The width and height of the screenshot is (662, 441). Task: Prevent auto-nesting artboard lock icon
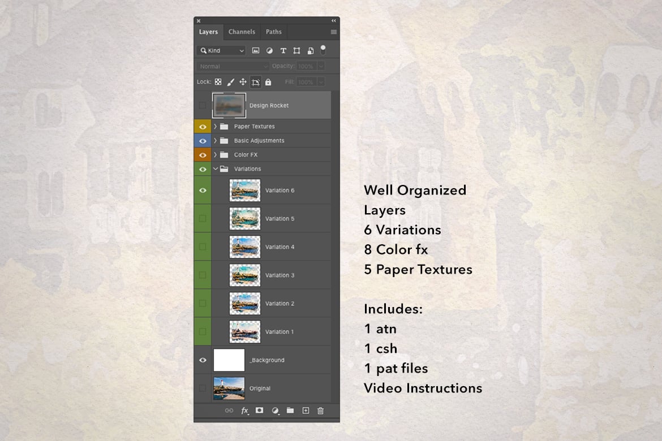255,83
